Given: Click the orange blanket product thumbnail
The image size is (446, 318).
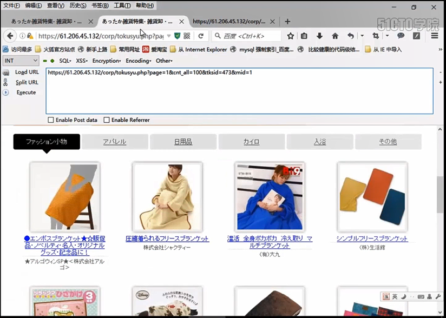Looking at the screenshot, I should [x=65, y=196].
